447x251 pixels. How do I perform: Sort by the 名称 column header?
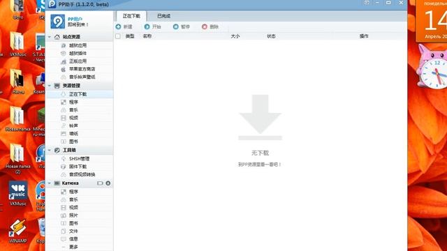tap(147, 36)
